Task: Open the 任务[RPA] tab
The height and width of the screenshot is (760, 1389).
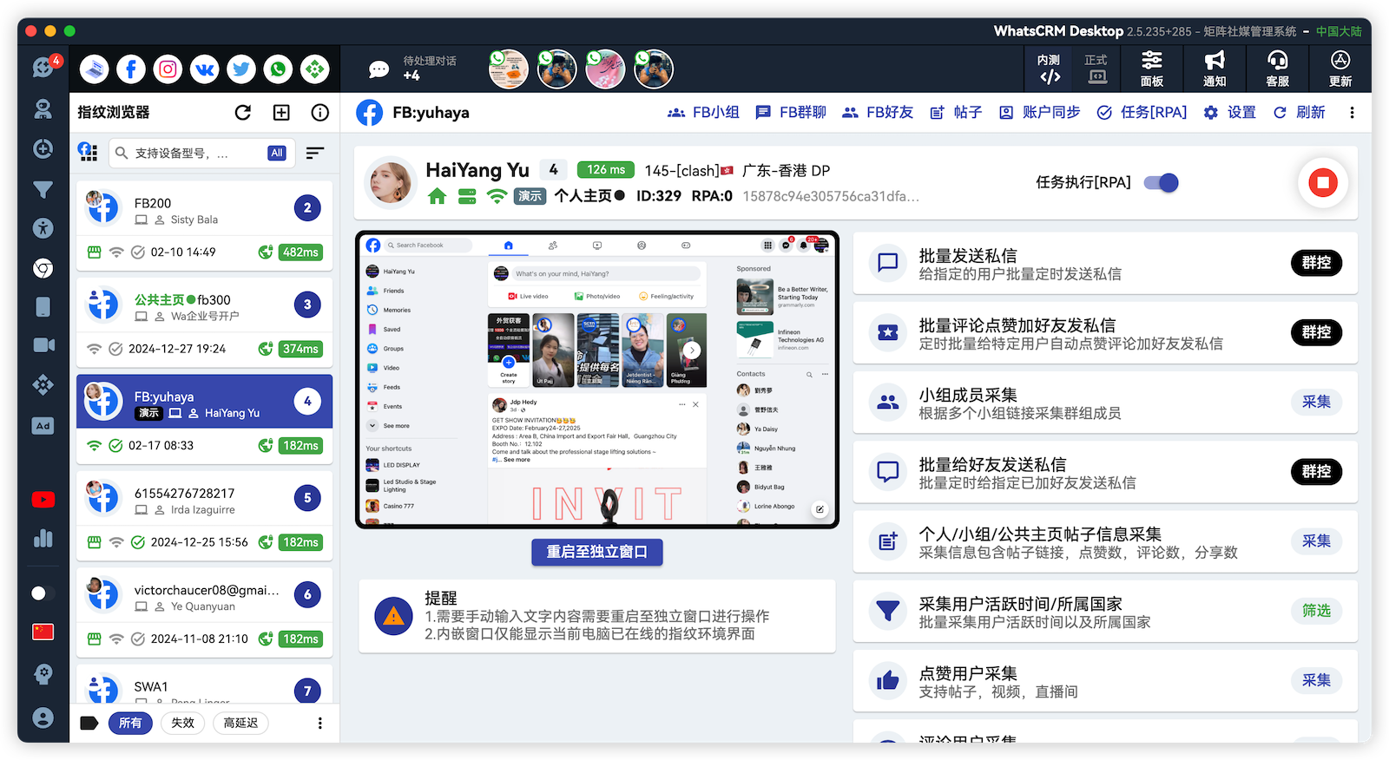Action: [1142, 113]
